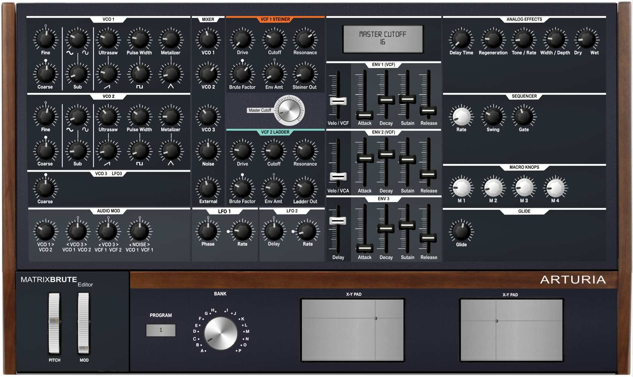The height and width of the screenshot is (377, 633).
Task: Click the VCO 1 triangle wave level knob
Action: 171,73
